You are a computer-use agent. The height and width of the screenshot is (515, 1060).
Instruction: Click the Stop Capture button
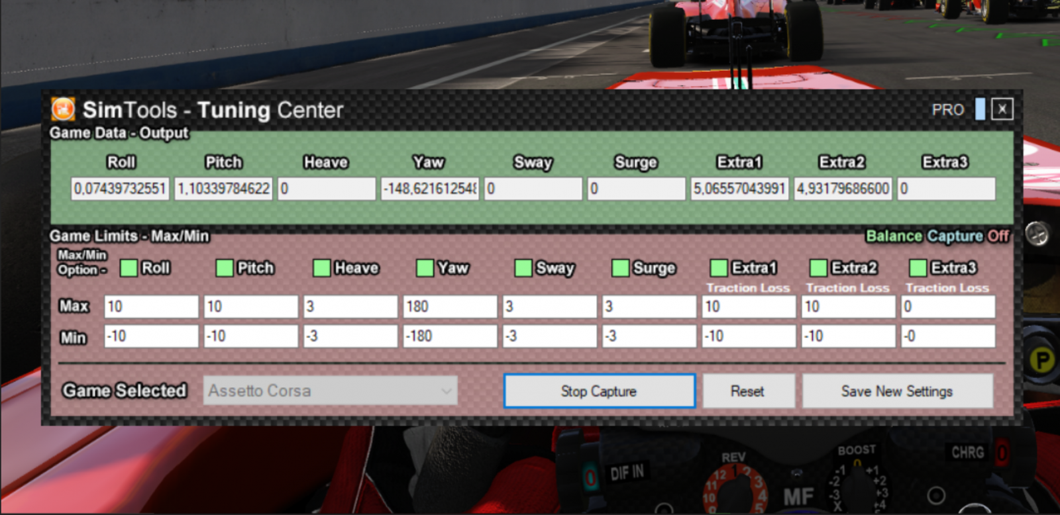click(x=600, y=391)
